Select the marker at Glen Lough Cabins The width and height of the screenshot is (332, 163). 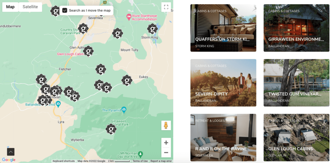88,51
